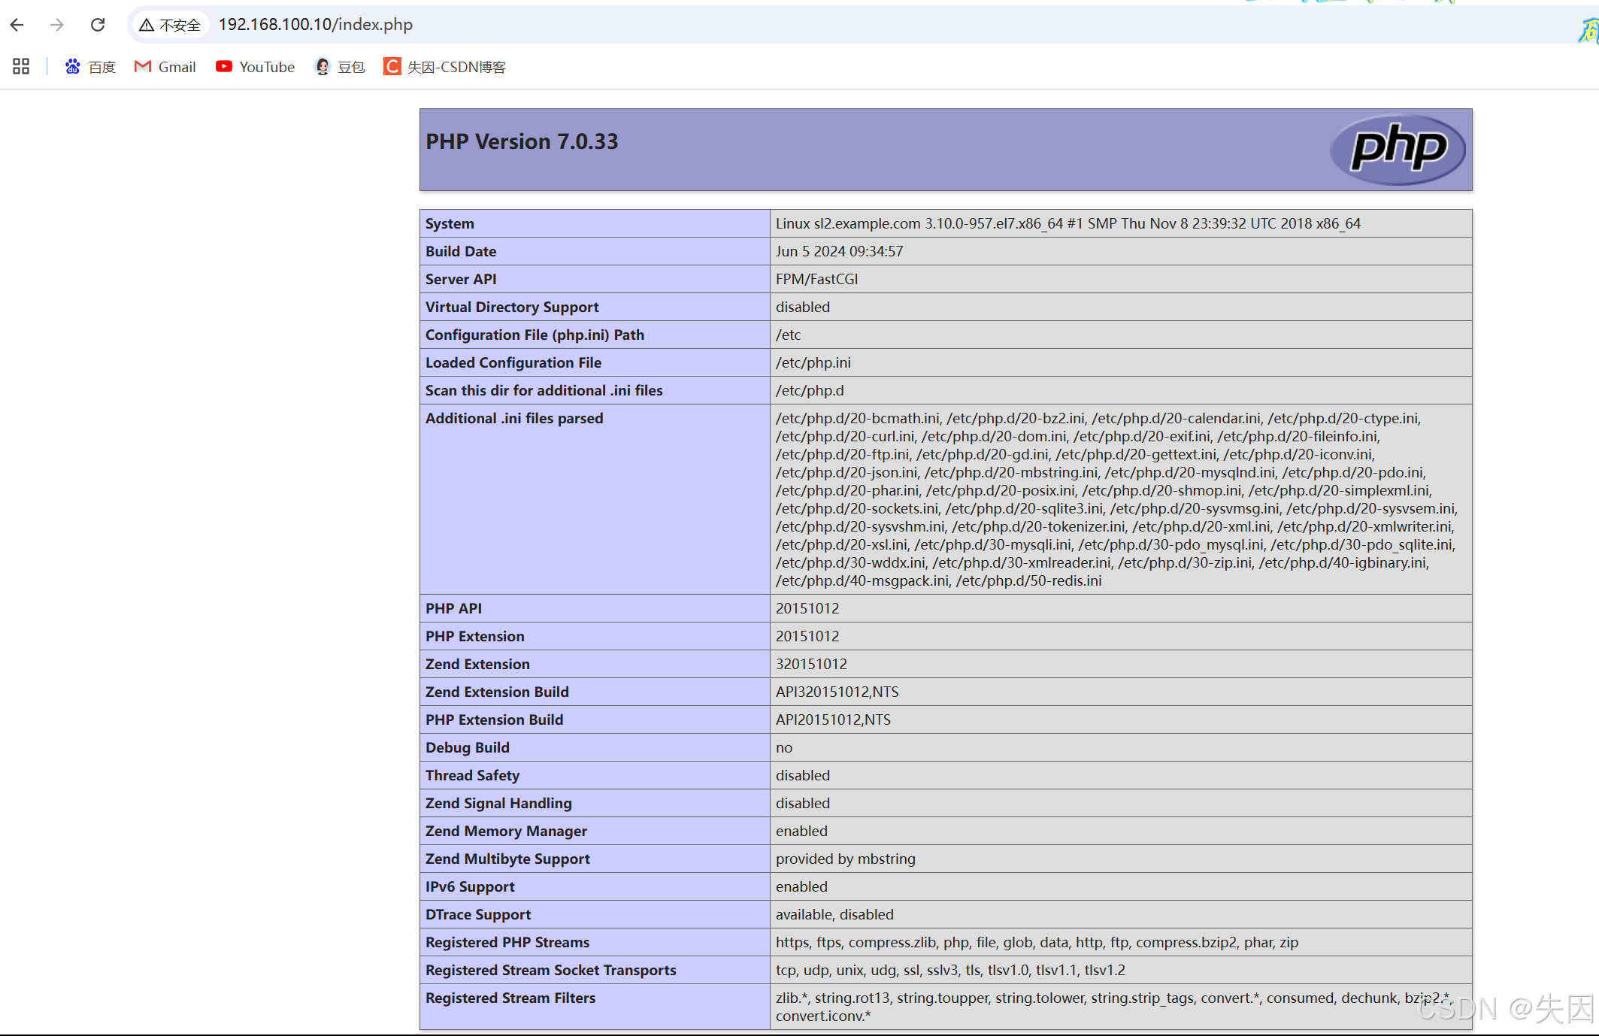This screenshot has width=1599, height=1036.
Task: Click the Jun 5 2024 09:34:57 value
Action: click(840, 251)
